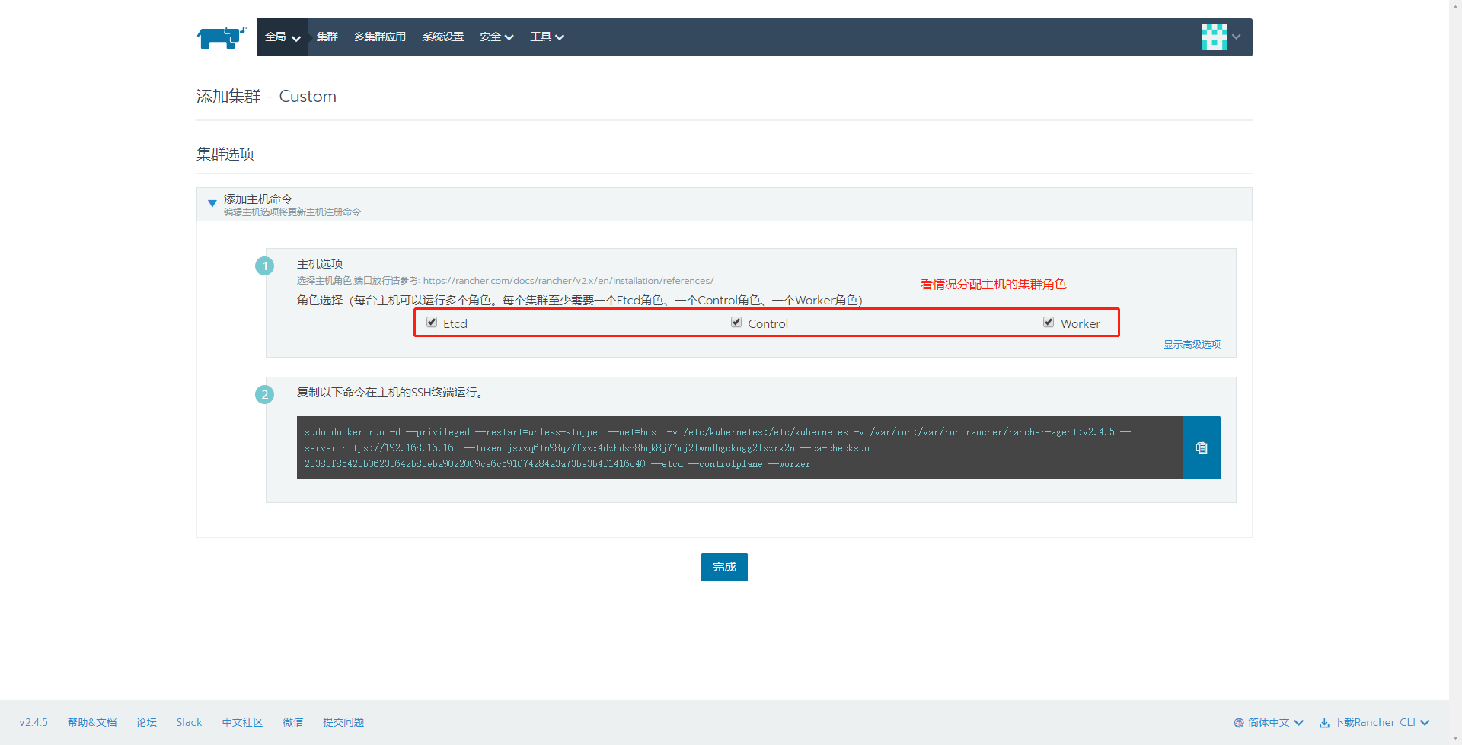This screenshot has width=1462, height=745.
Task: Open the 中文社区 footer link
Action: (x=242, y=723)
